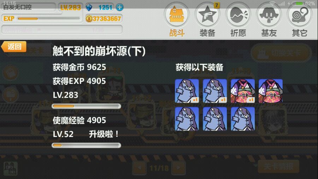Tap the castle icon at the bottom-left
The height and width of the screenshot is (179, 318).
click(10, 168)
